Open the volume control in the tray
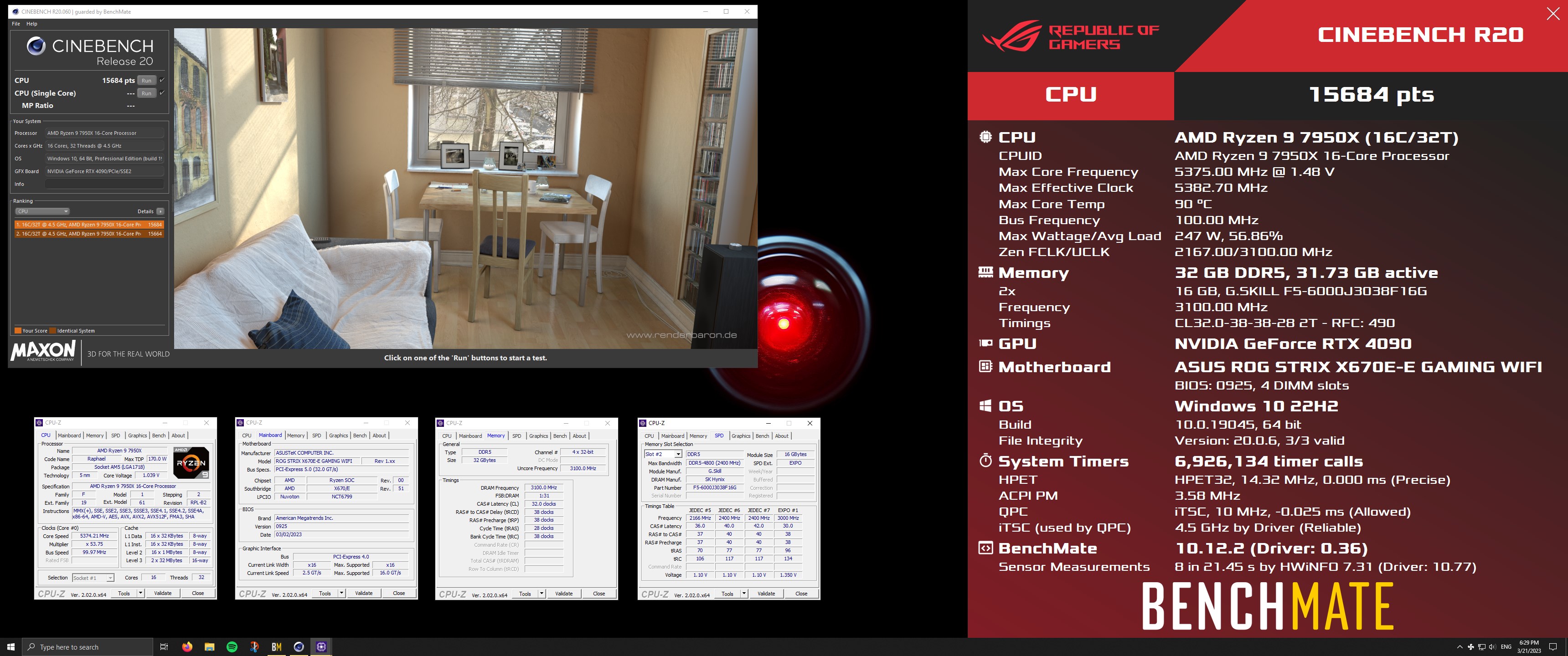This screenshot has width=1568, height=656. click(1492, 646)
